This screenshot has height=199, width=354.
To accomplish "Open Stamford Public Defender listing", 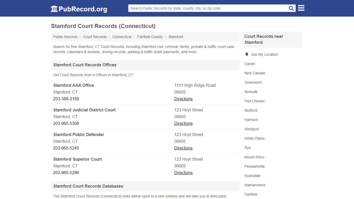I will (79, 134).
